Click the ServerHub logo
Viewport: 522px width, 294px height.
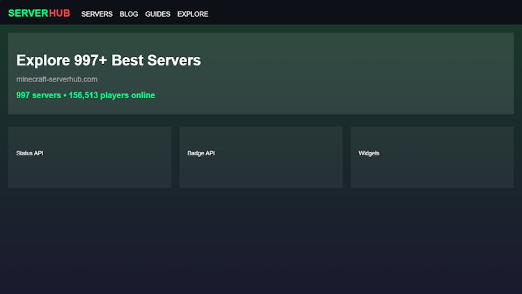tap(40, 13)
